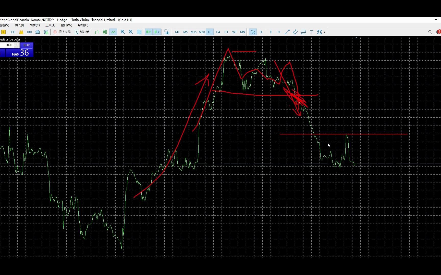
Task: Select the MN monthly timeframe
Action: coord(242,32)
